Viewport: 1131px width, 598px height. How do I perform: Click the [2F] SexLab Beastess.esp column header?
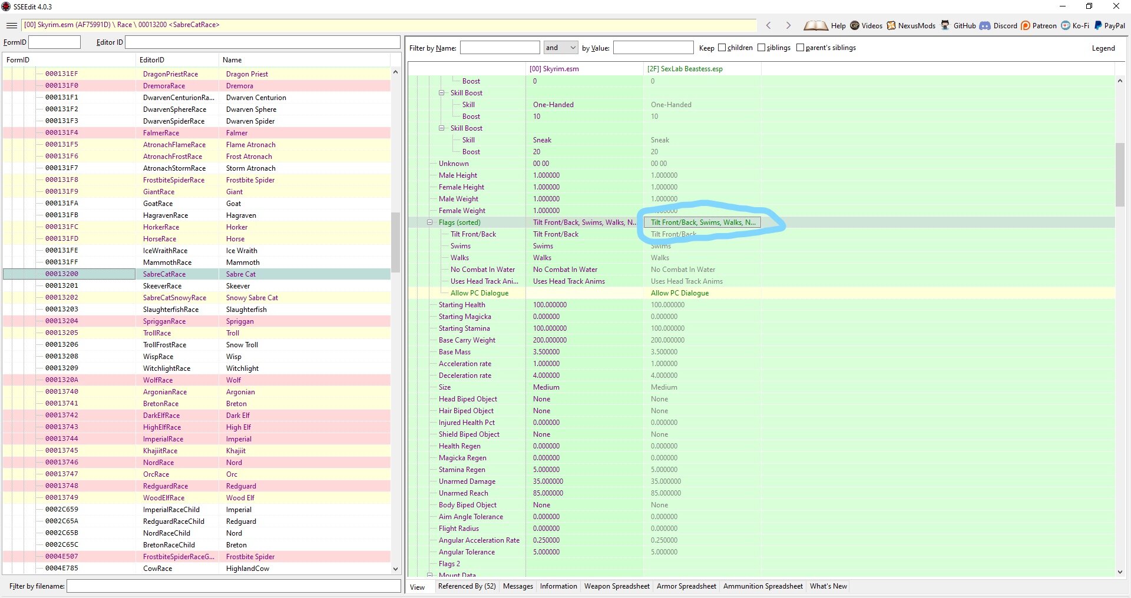pos(702,69)
